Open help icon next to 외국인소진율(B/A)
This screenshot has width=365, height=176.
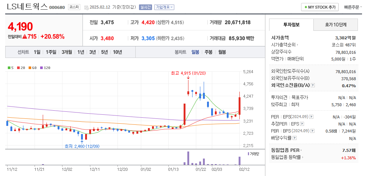[x=313, y=85]
